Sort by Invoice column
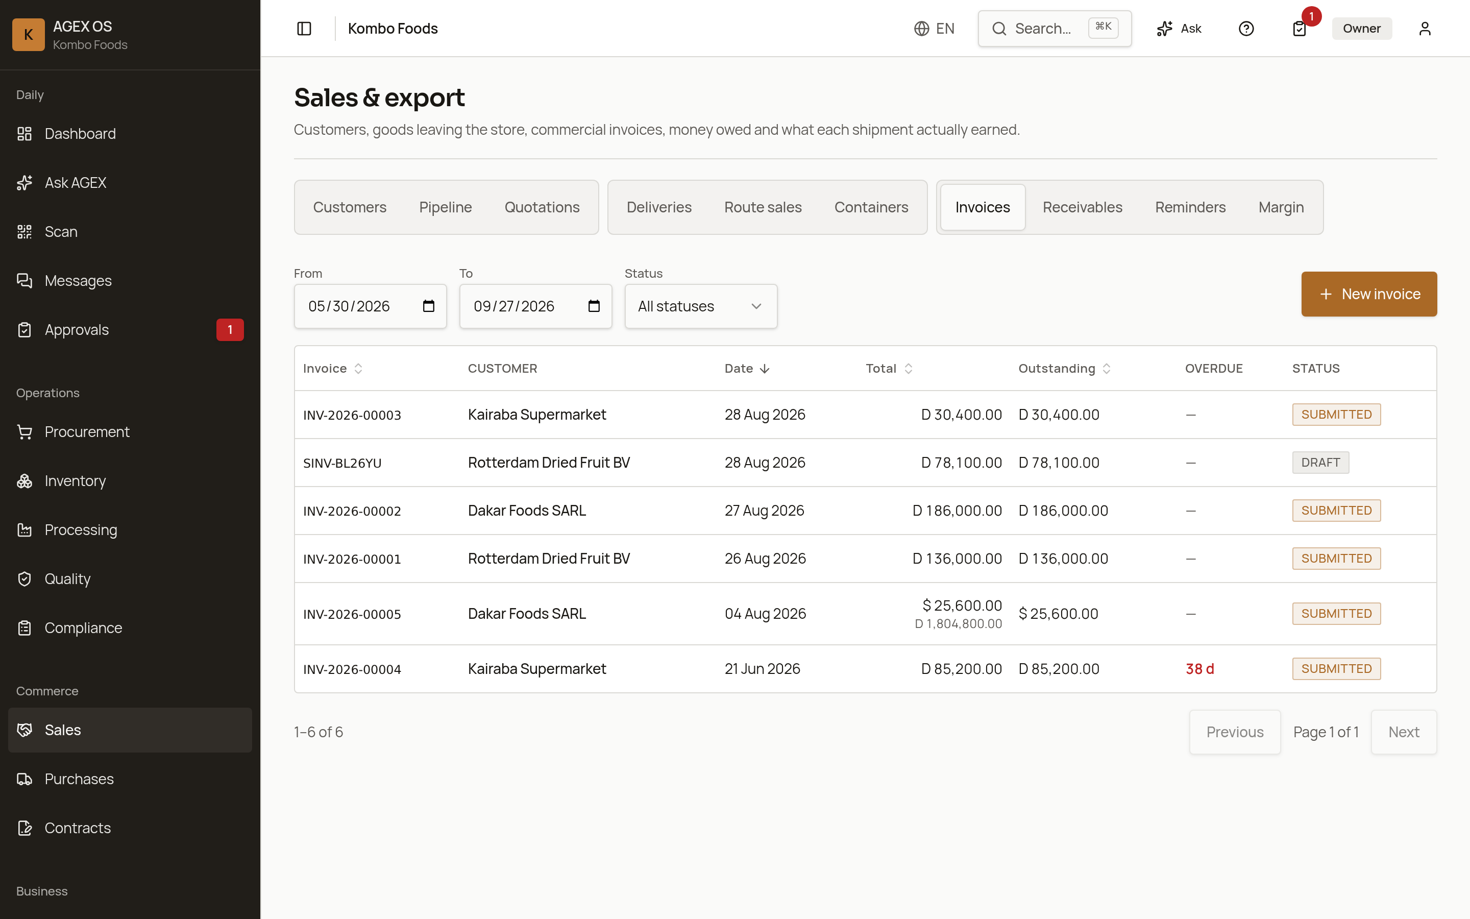The image size is (1470, 919). 333,368
